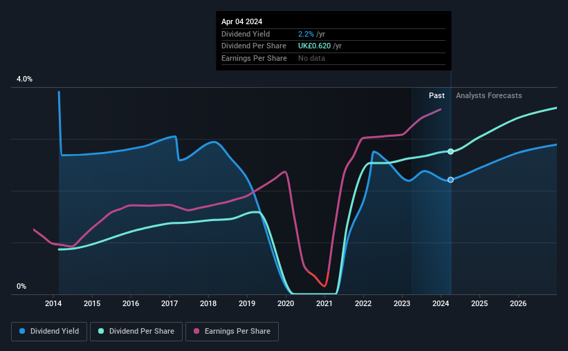
Task: Click the UK£0.620 dividend per share value
Action: (314, 46)
